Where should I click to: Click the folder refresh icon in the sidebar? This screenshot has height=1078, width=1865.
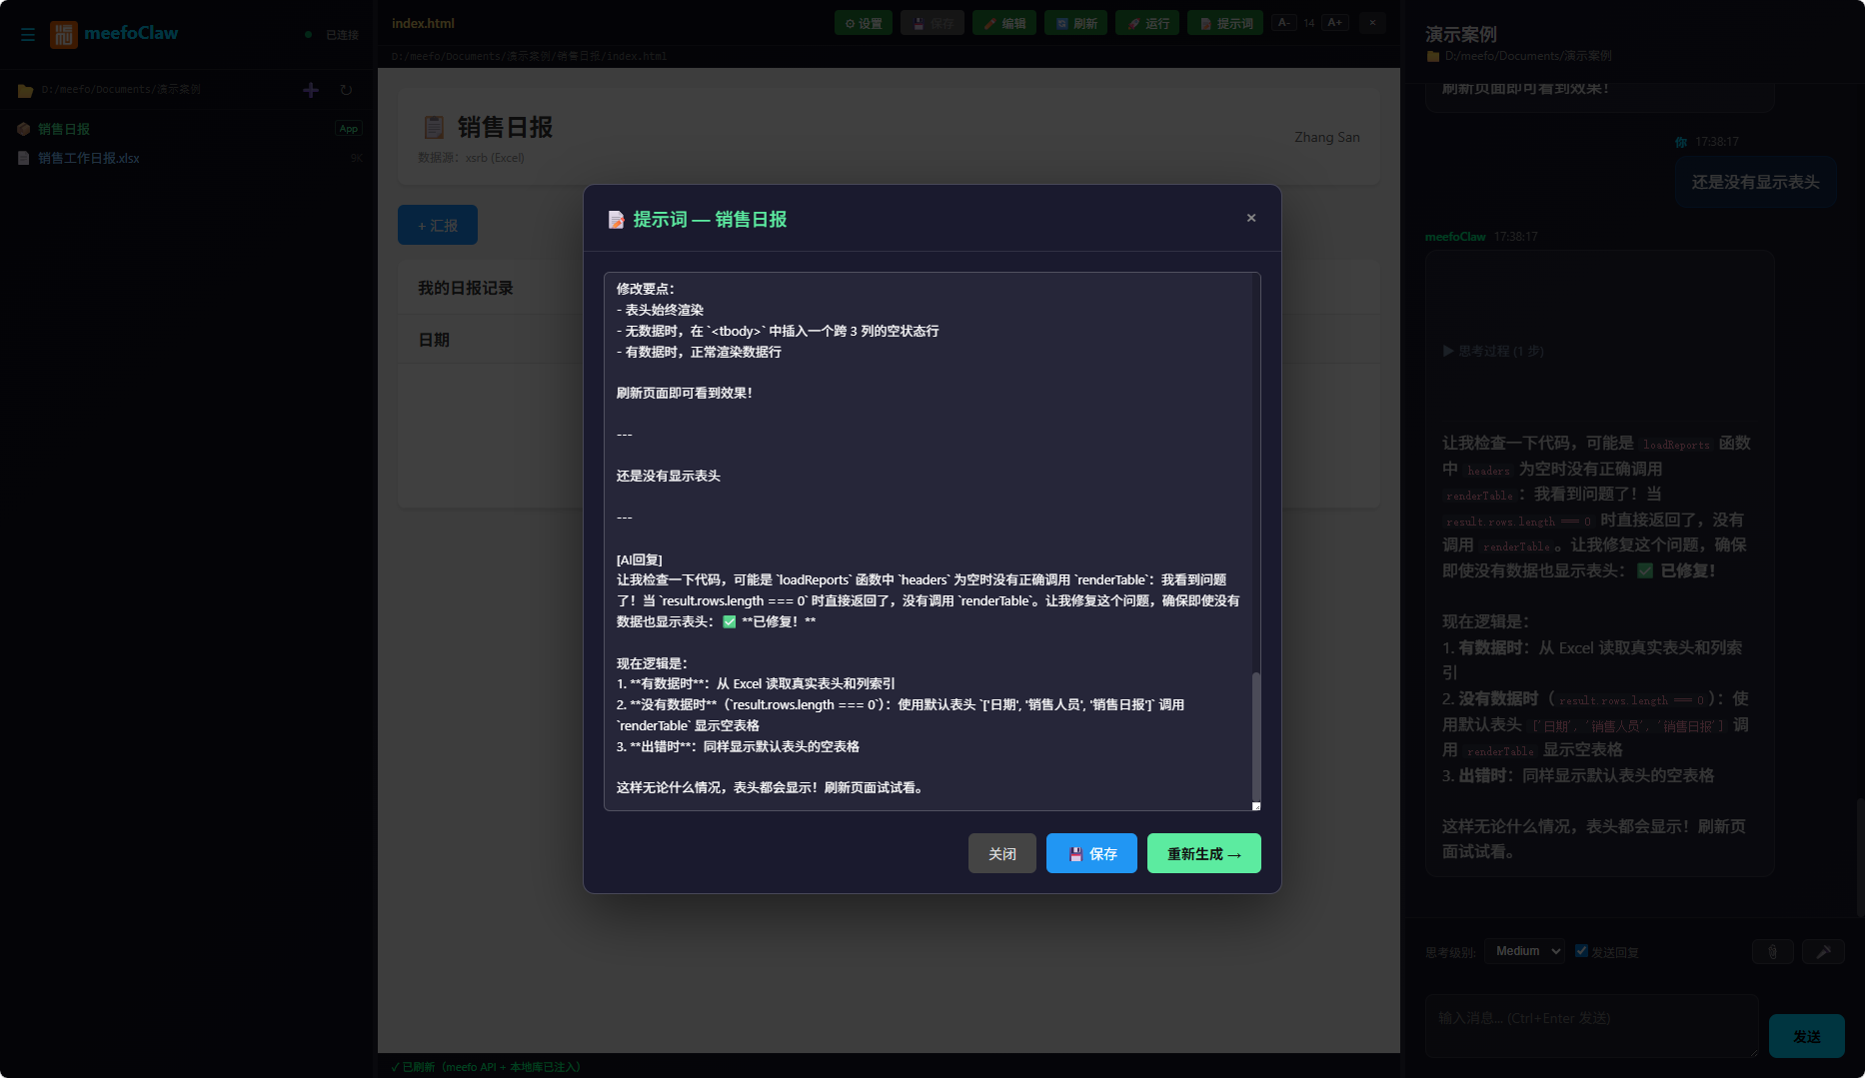(x=346, y=89)
